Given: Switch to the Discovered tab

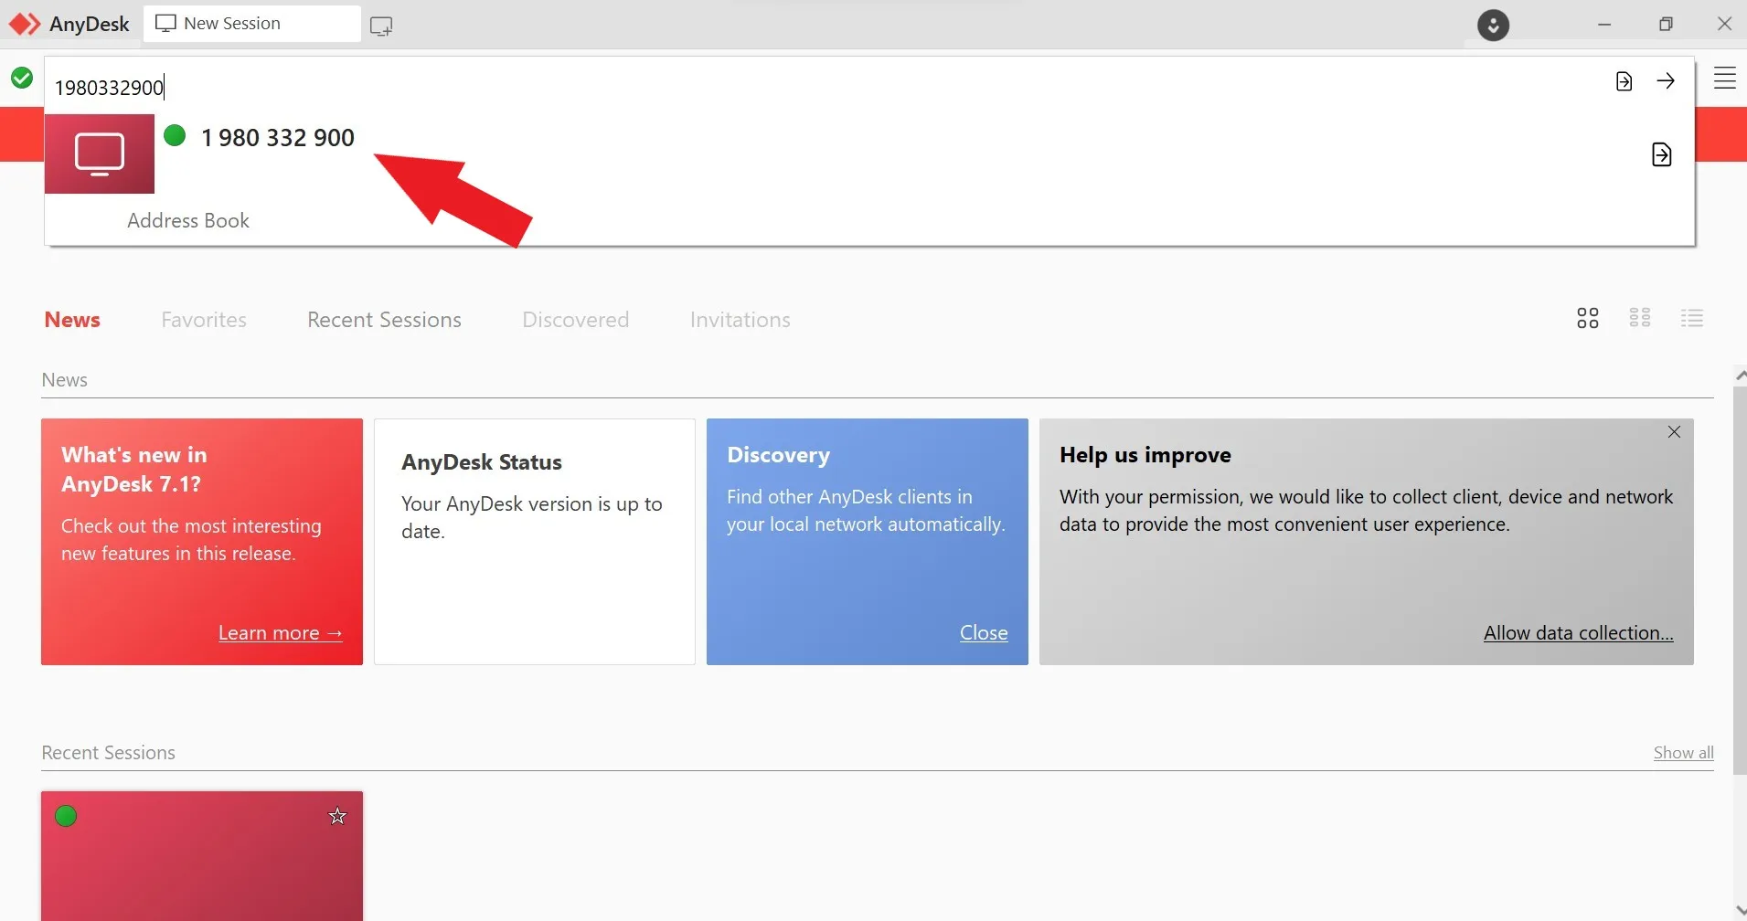Looking at the screenshot, I should click(575, 319).
